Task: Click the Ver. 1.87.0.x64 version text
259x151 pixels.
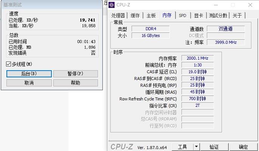Action: tap(152, 148)
